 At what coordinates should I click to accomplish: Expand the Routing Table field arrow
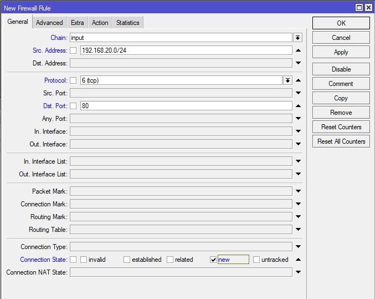click(x=298, y=229)
